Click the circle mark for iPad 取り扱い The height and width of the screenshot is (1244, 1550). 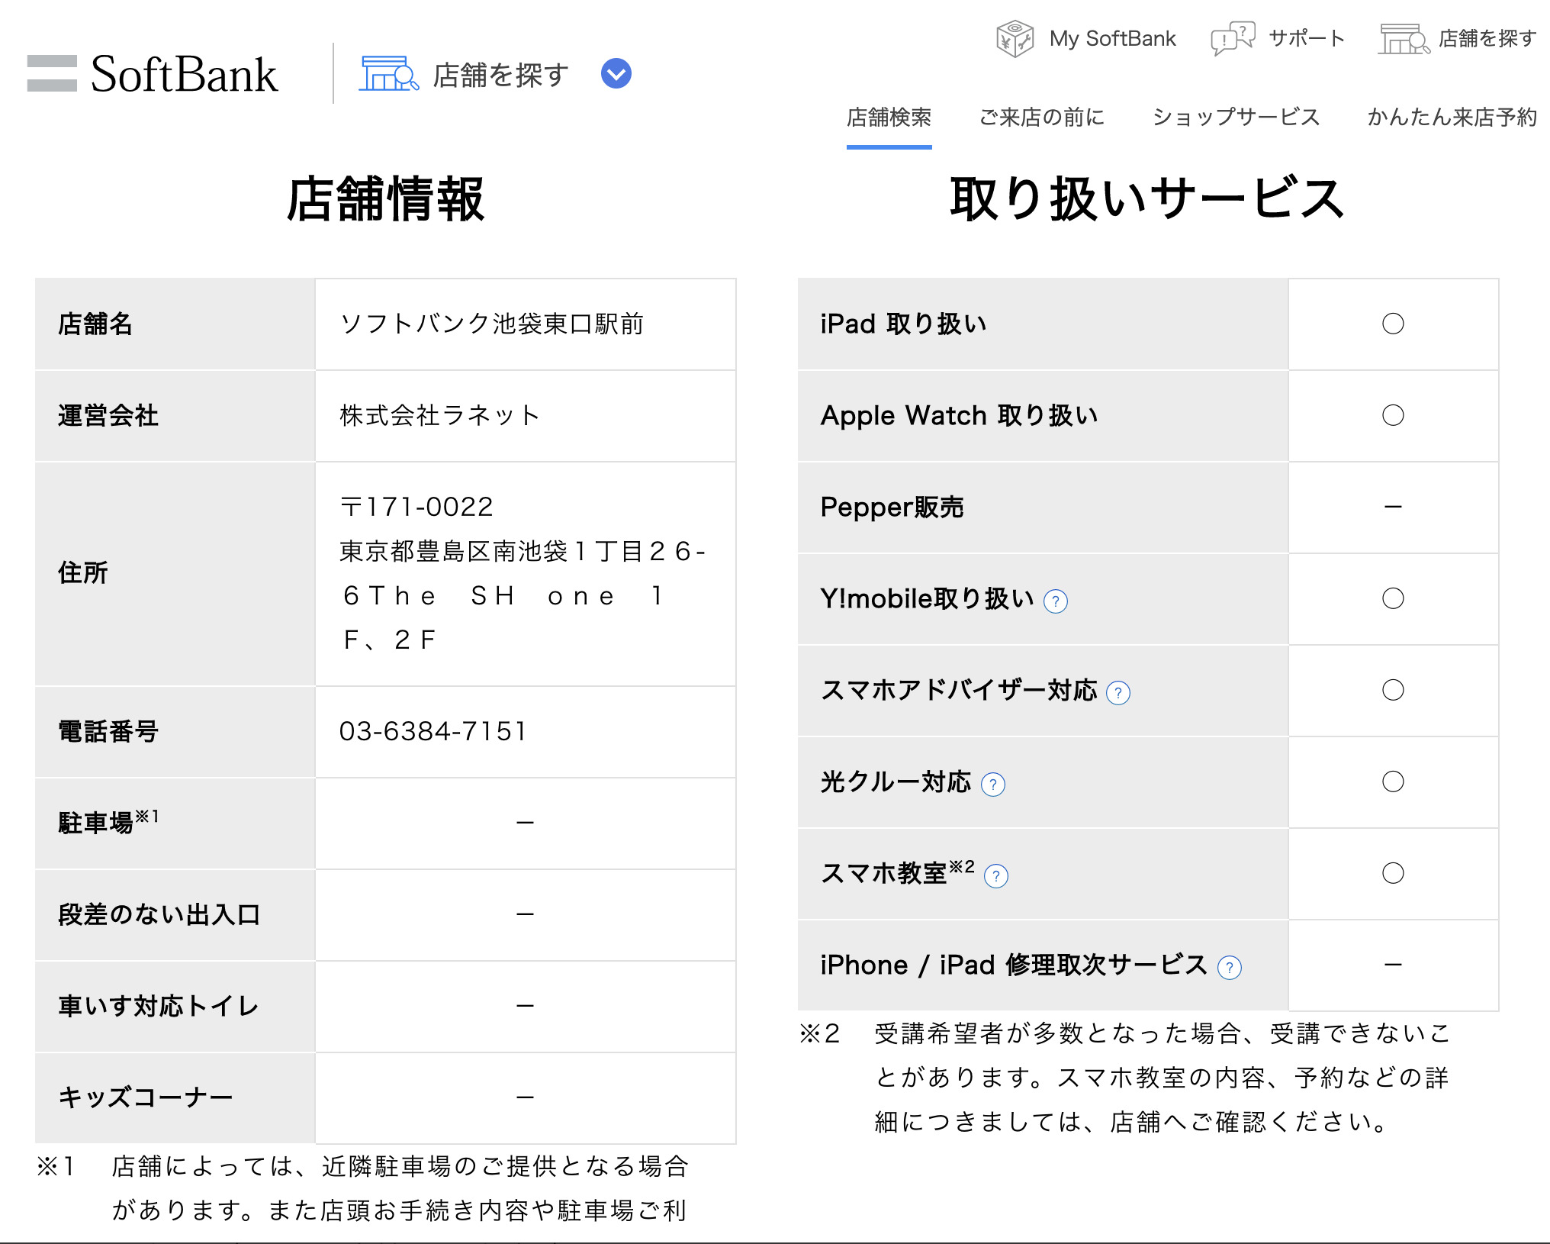pyautogui.click(x=1393, y=324)
